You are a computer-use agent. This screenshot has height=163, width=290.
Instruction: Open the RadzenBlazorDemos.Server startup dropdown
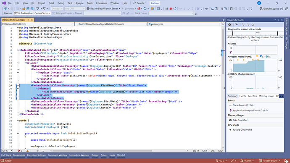click(x=103, y=8)
